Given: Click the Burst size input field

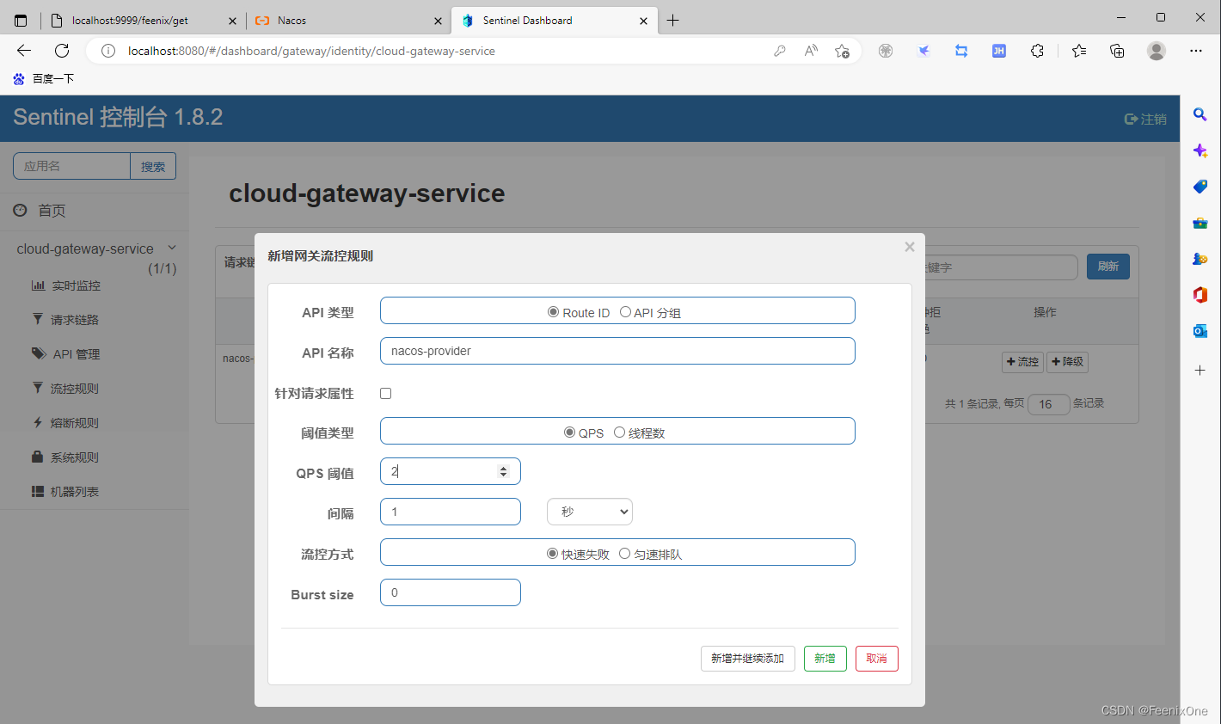Looking at the screenshot, I should pos(451,592).
